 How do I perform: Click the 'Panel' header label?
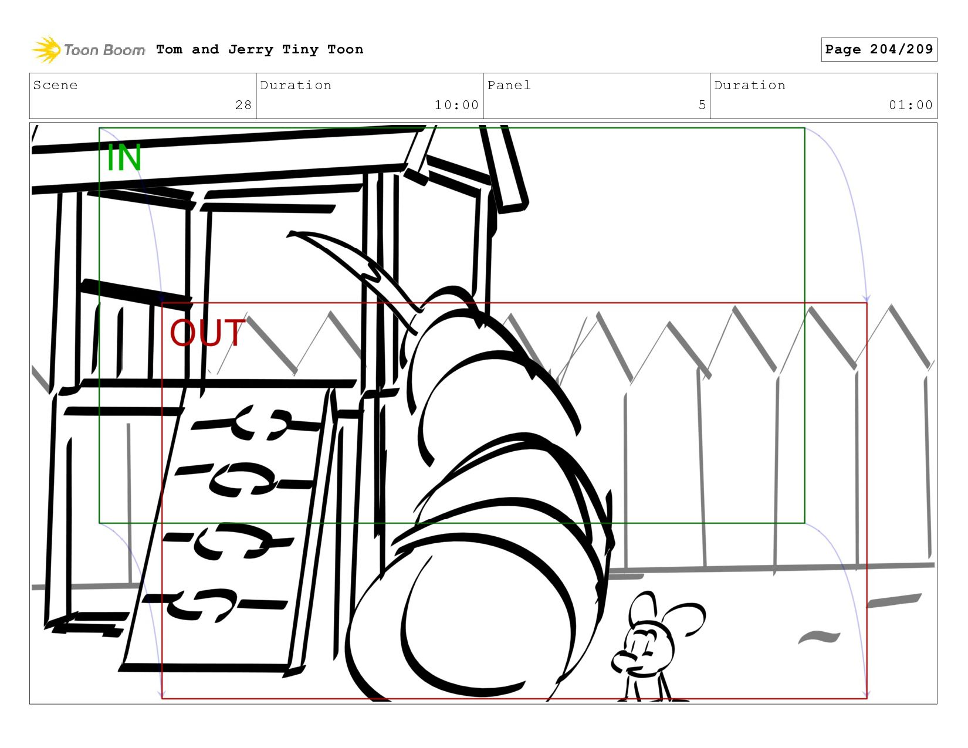[509, 85]
